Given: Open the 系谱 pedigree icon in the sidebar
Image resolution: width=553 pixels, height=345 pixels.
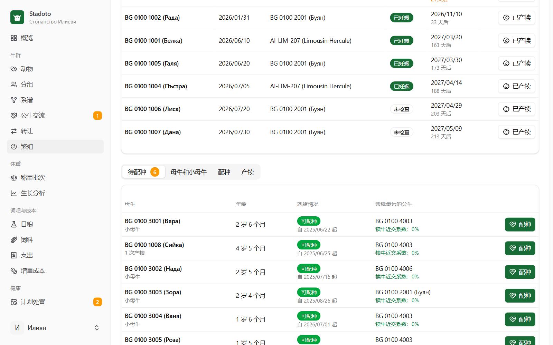Looking at the screenshot, I should pos(14,100).
